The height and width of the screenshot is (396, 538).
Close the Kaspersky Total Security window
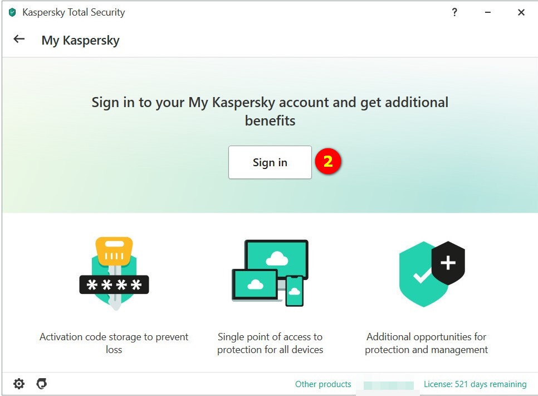point(521,12)
